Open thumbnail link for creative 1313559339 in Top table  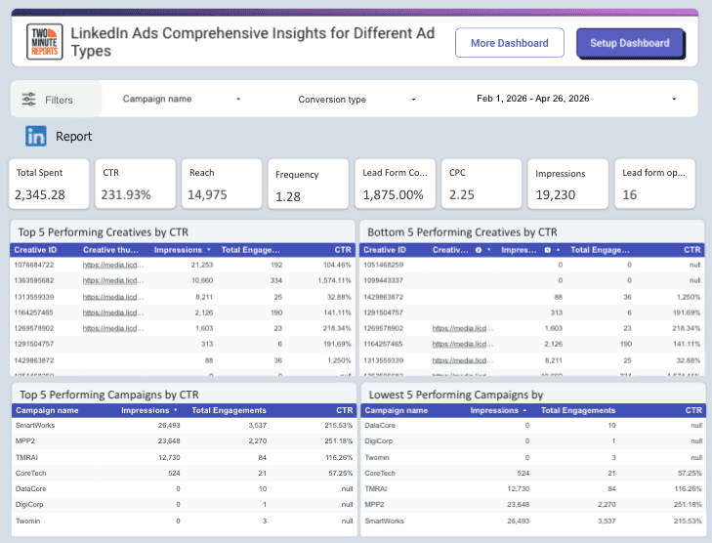113,297
